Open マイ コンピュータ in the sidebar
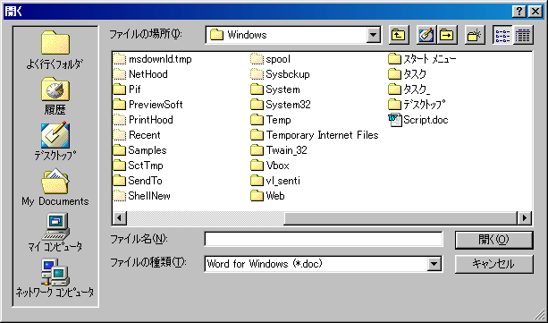Image resolution: width=548 pixels, height=323 pixels. click(x=55, y=233)
